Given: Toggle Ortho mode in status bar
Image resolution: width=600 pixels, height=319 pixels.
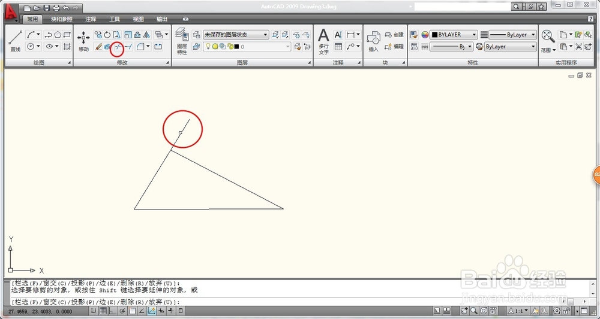Looking at the screenshot, I should pyautogui.click(x=113, y=311).
